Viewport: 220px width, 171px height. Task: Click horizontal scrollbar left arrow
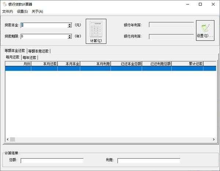coord(8,139)
